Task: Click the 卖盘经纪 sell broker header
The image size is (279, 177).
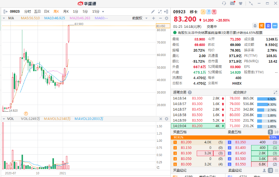Action: [235, 170]
